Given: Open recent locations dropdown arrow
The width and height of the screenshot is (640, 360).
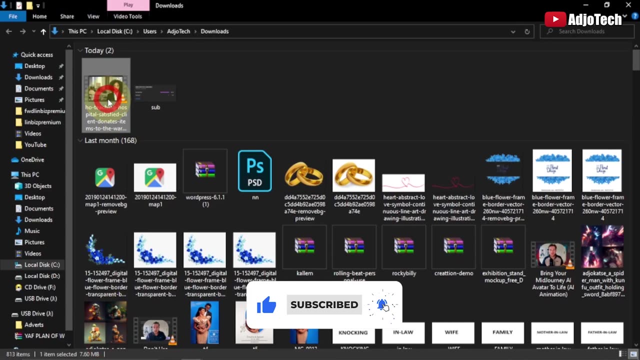Looking at the screenshot, I should (33, 31).
